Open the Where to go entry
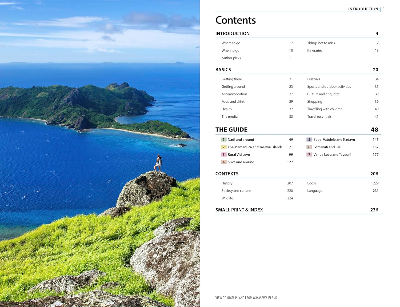 click(230, 43)
